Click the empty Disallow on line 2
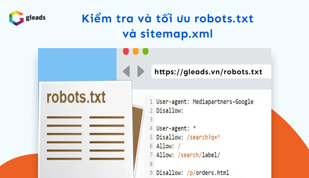Viewport: 309px width, 178px height. 169,111
